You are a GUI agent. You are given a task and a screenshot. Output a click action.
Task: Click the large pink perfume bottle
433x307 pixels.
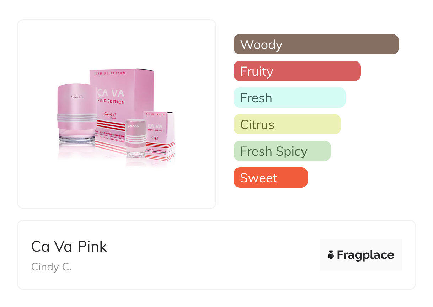pos(76,114)
